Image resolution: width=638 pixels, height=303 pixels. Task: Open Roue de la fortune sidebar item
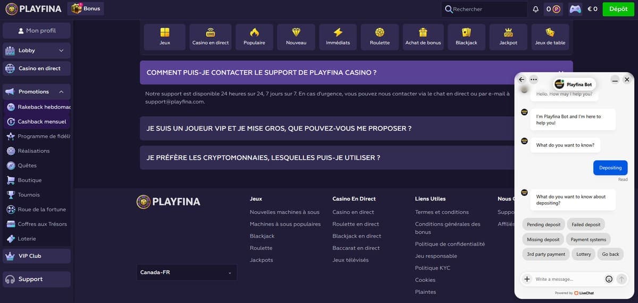coord(37,209)
